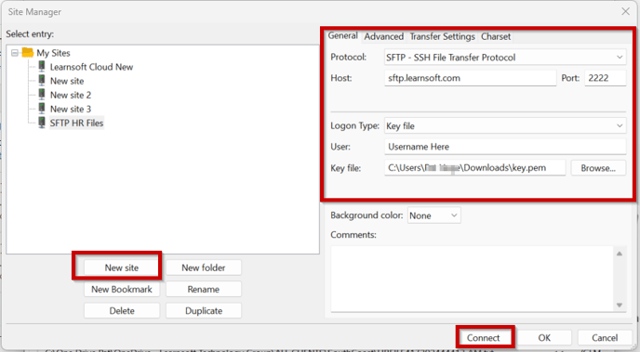
Task: Click the server icon beside New site 2
Action: (42, 94)
